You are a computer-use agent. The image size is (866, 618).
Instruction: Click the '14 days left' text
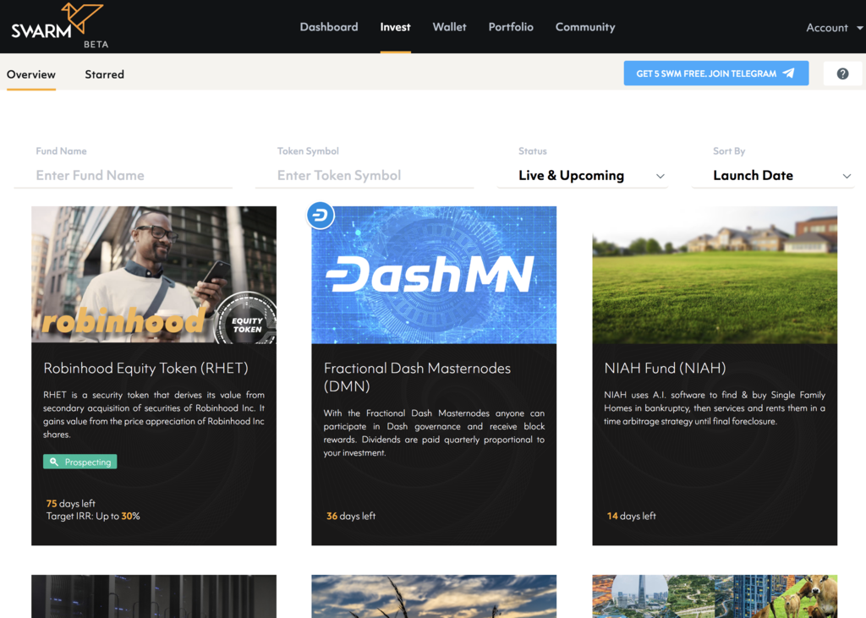click(631, 516)
